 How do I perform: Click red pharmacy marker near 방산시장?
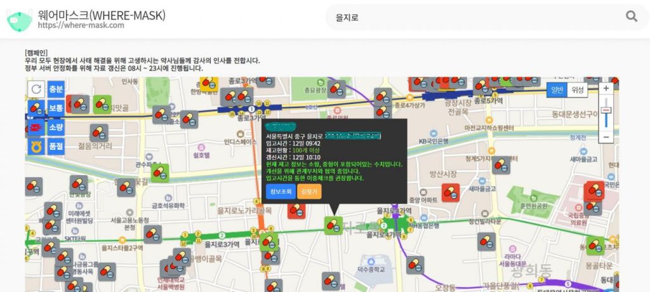[x=451, y=192]
